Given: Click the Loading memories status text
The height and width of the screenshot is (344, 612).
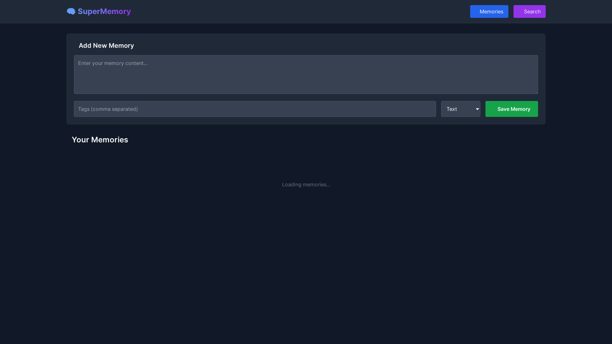Looking at the screenshot, I should 306,184.
